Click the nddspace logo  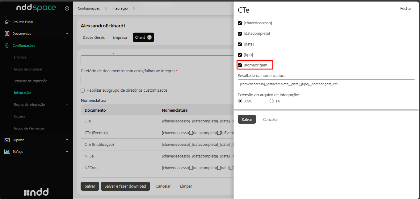(x=36, y=8)
